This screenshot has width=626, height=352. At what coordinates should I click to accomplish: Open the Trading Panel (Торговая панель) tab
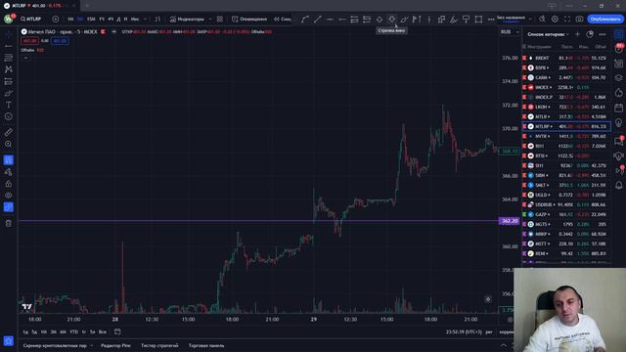(206, 345)
